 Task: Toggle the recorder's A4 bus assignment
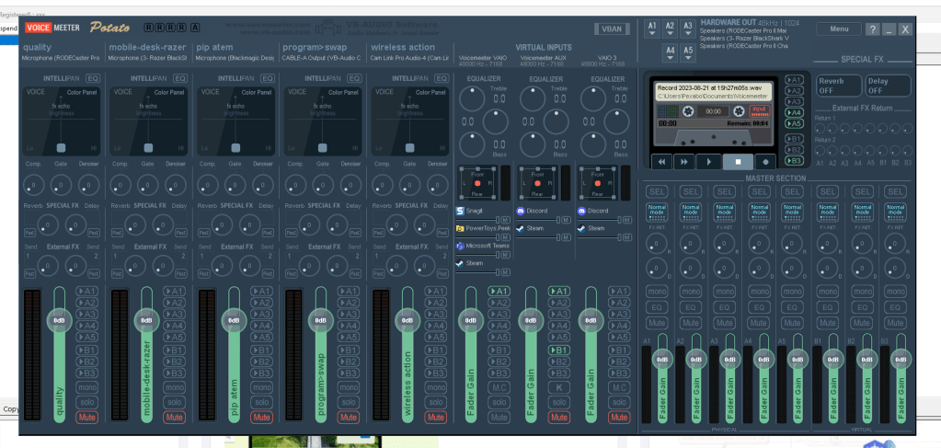coord(795,112)
